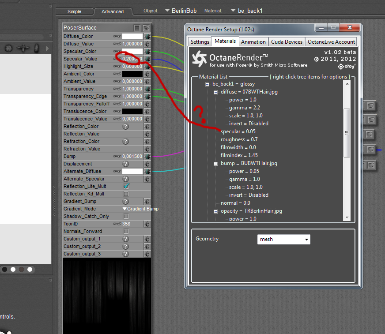The image size is (385, 334).
Task: Click the Material List scrollbar up arrow
Action: point(347,84)
